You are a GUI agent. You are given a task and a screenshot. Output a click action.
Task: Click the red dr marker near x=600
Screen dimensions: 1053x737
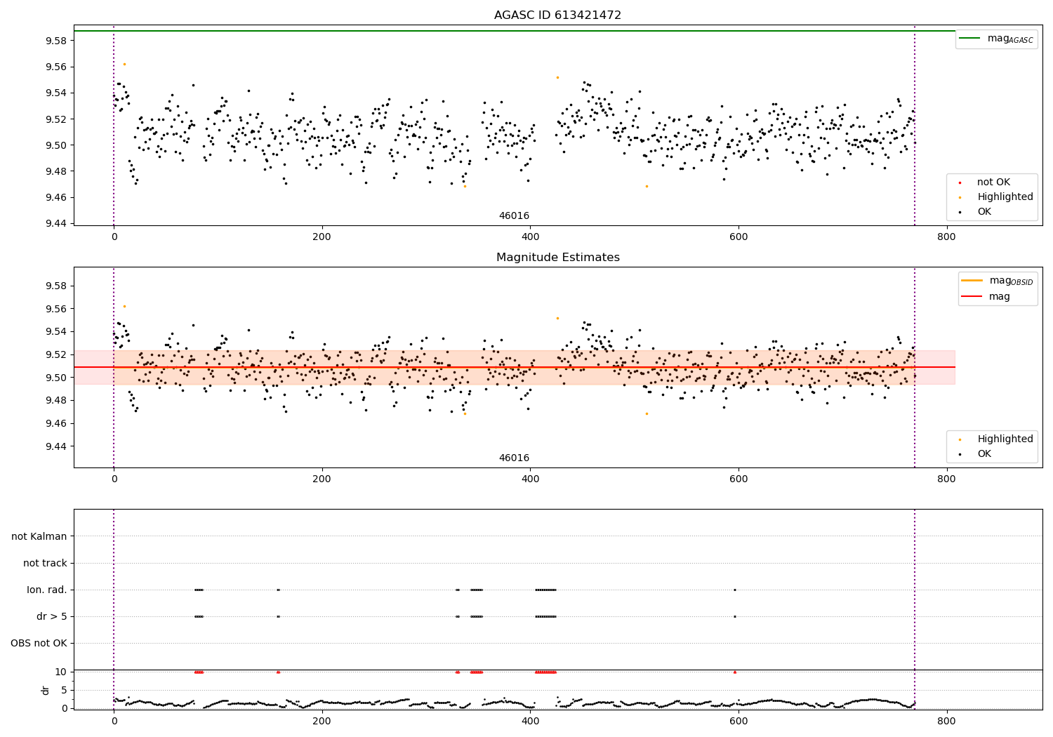[x=735, y=672]
